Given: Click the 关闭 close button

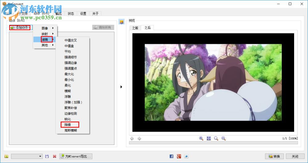Looking at the screenshot, I should [295, 156].
